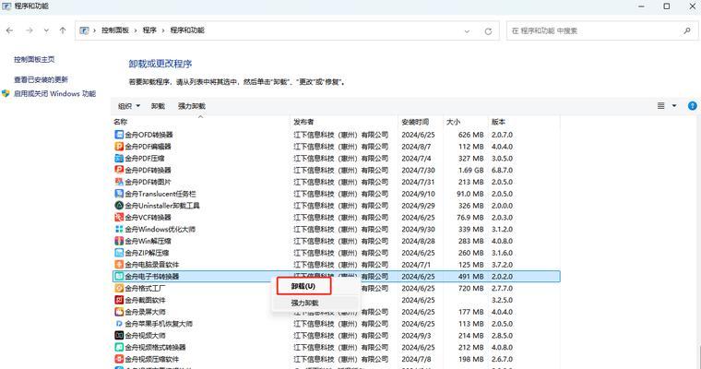Choose 卸载(U) in the context menu

coord(303,286)
